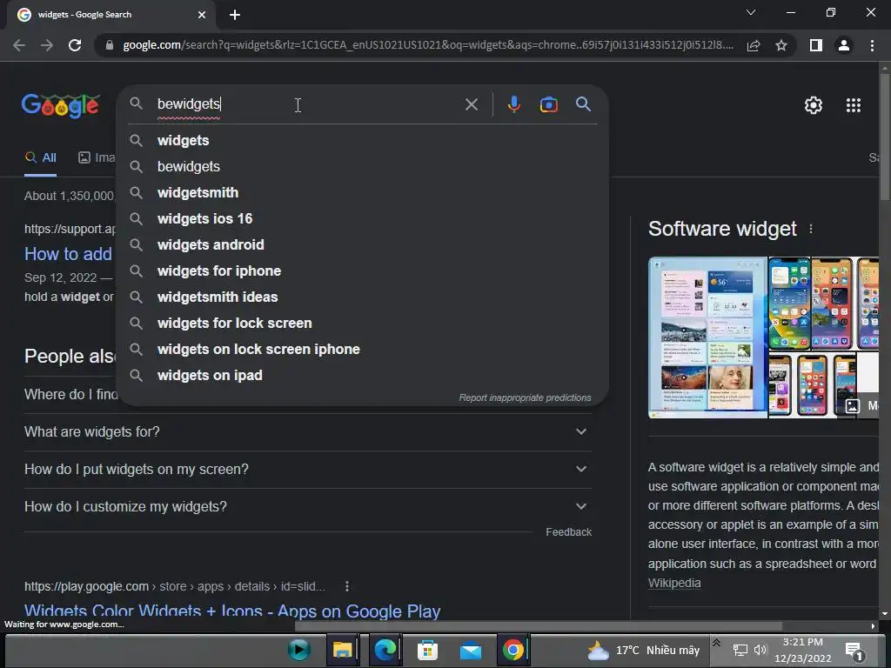The image size is (891, 668).
Task: Pick suggestion 'widgetsmith ideas'
Action: pyautogui.click(x=362, y=297)
